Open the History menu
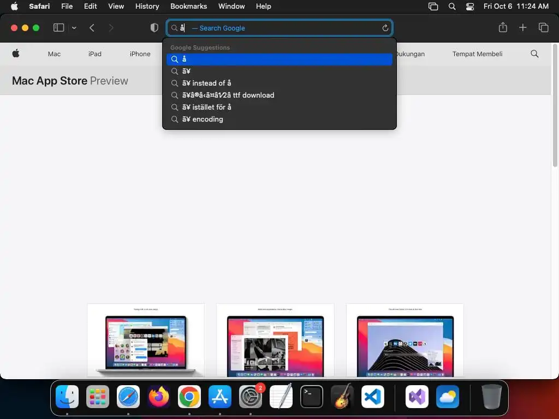Screen dimensions: 559x419 point(147,7)
